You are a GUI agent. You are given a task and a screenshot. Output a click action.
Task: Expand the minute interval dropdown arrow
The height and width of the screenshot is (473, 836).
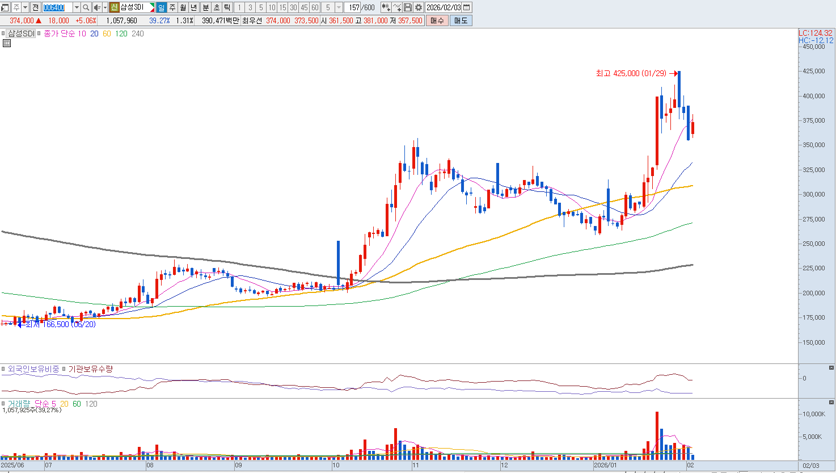click(339, 7)
